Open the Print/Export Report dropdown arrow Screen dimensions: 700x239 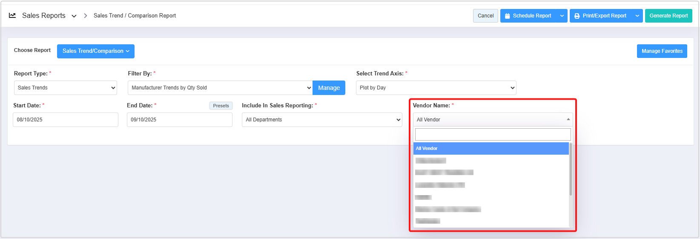[x=637, y=16]
